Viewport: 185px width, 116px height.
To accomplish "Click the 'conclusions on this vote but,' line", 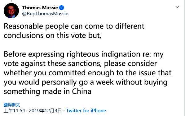I will (x=52, y=35).
